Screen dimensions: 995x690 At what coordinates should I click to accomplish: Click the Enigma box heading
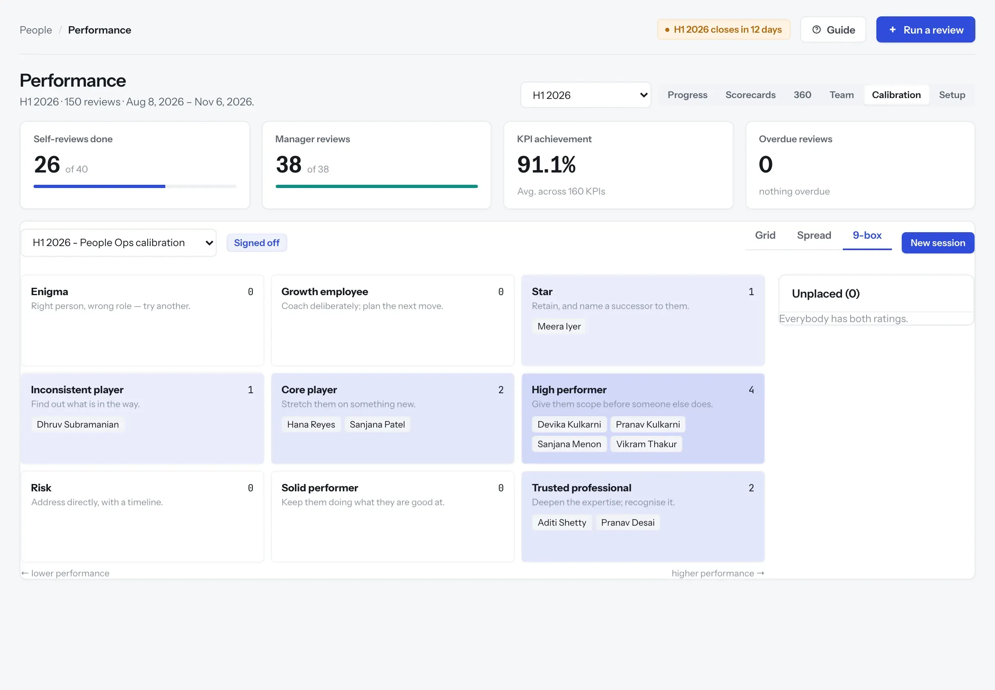[x=50, y=292]
